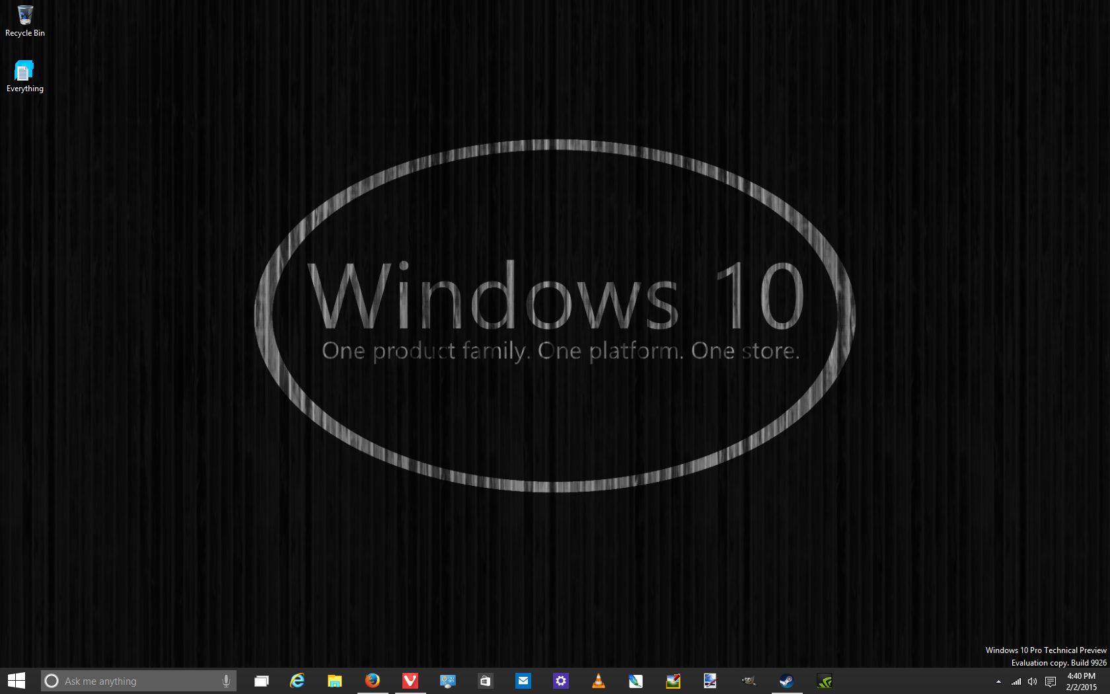Open the Action Center notifications icon
The height and width of the screenshot is (694, 1110).
(1051, 681)
